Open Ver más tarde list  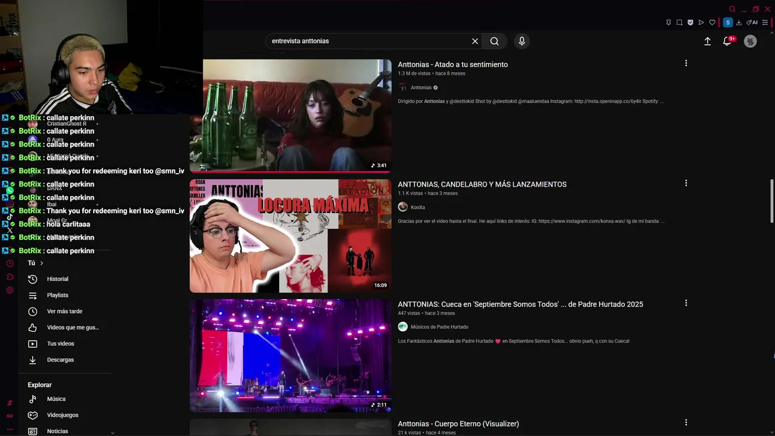pos(64,311)
